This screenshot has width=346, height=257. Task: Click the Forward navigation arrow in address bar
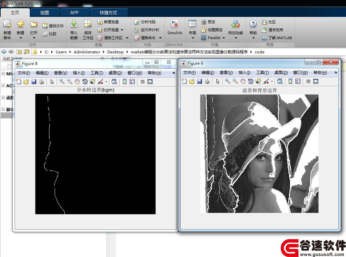coord(11,52)
